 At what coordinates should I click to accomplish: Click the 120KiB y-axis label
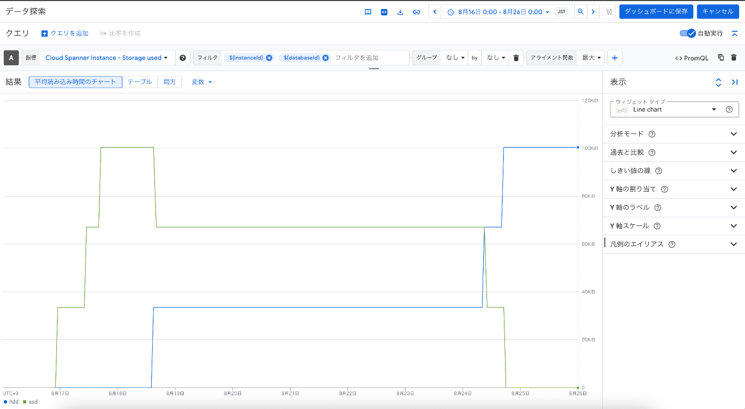(590, 100)
